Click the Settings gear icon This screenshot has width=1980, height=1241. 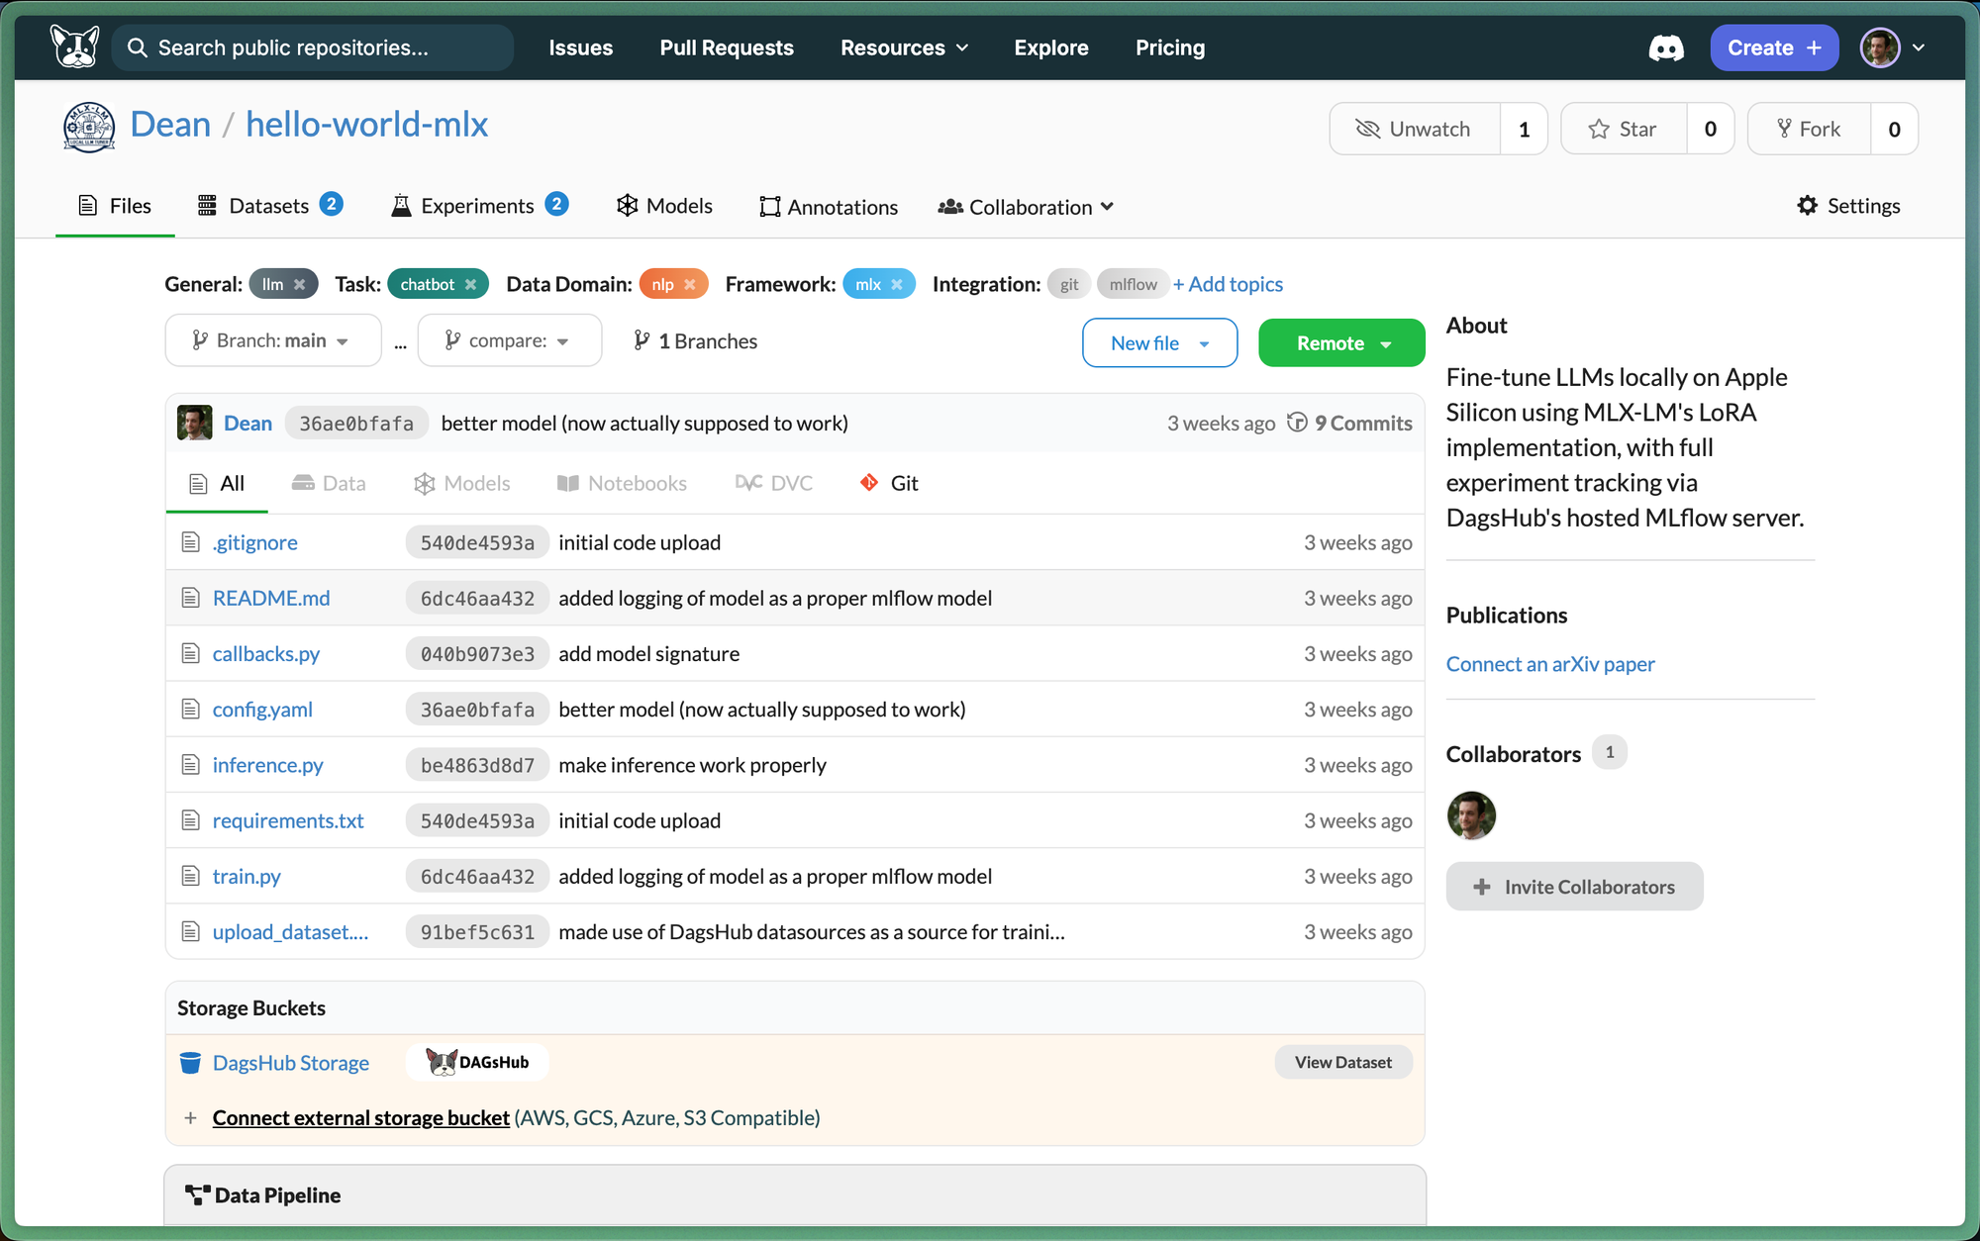[1808, 206]
